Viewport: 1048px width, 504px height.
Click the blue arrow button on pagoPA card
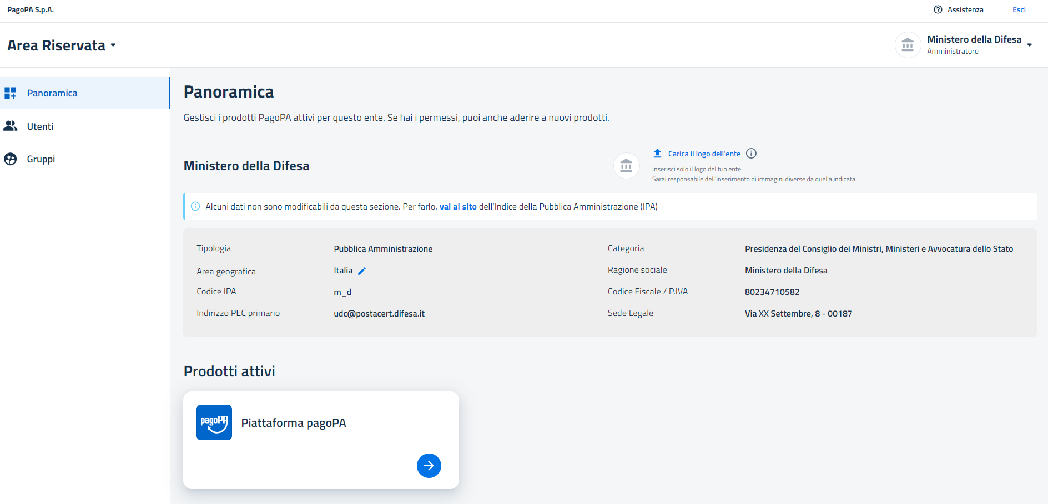(x=429, y=466)
